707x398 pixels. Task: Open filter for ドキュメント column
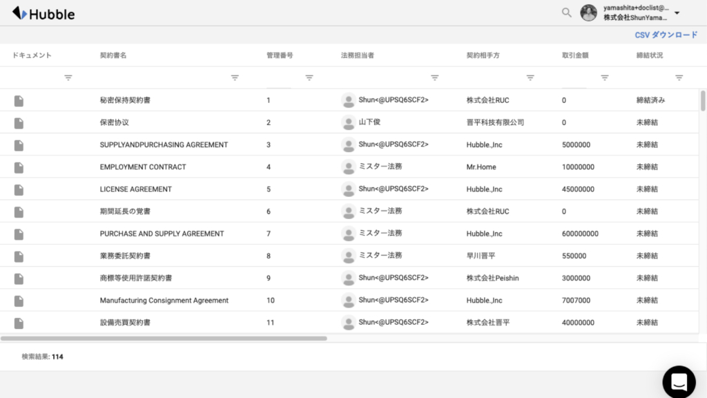[68, 77]
